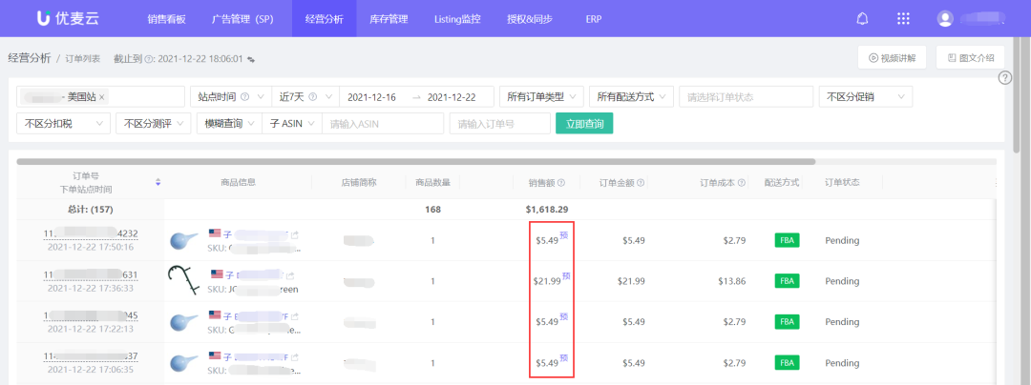The height and width of the screenshot is (385, 1031).
Task: Remove the 美国站 store tag
Action: [x=102, y=97]
